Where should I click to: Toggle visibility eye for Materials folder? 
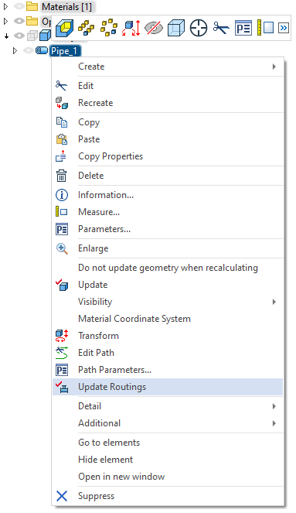19,6
